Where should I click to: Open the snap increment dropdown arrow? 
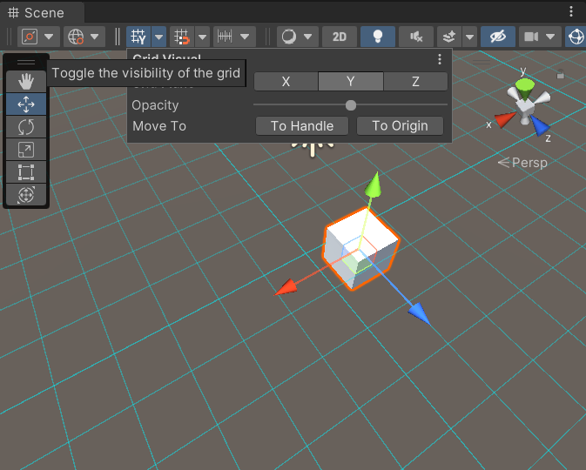click(x=245, y=37)
